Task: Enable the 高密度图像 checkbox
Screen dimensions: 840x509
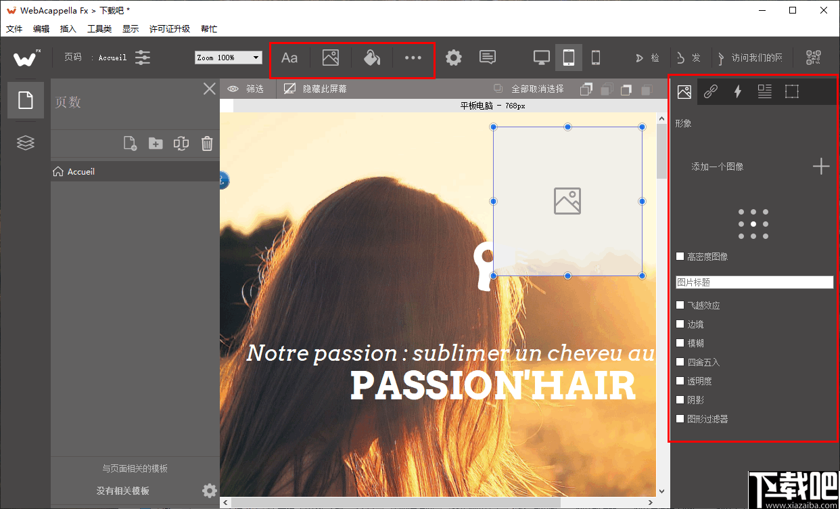Action: 680,257
